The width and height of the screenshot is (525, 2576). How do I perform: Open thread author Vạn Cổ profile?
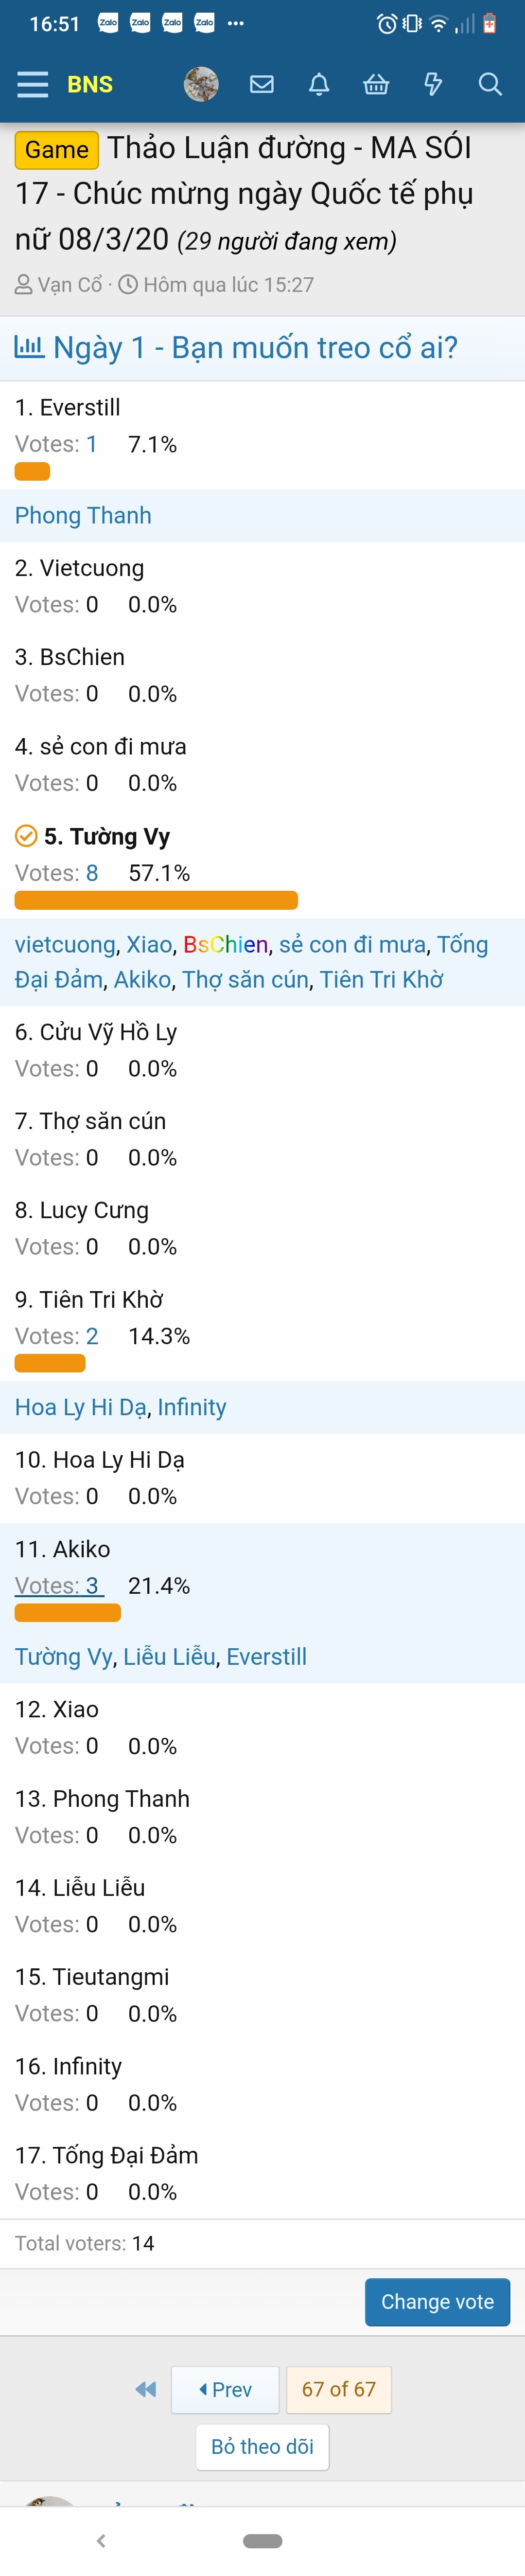click(x=70, y=285)
